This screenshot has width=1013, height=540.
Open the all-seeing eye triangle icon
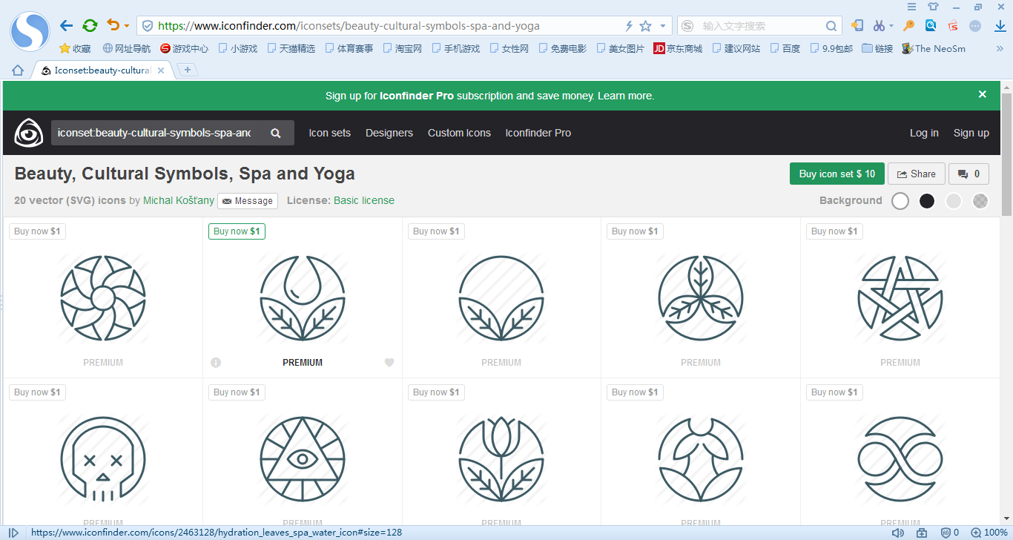[x=303, y=459]
